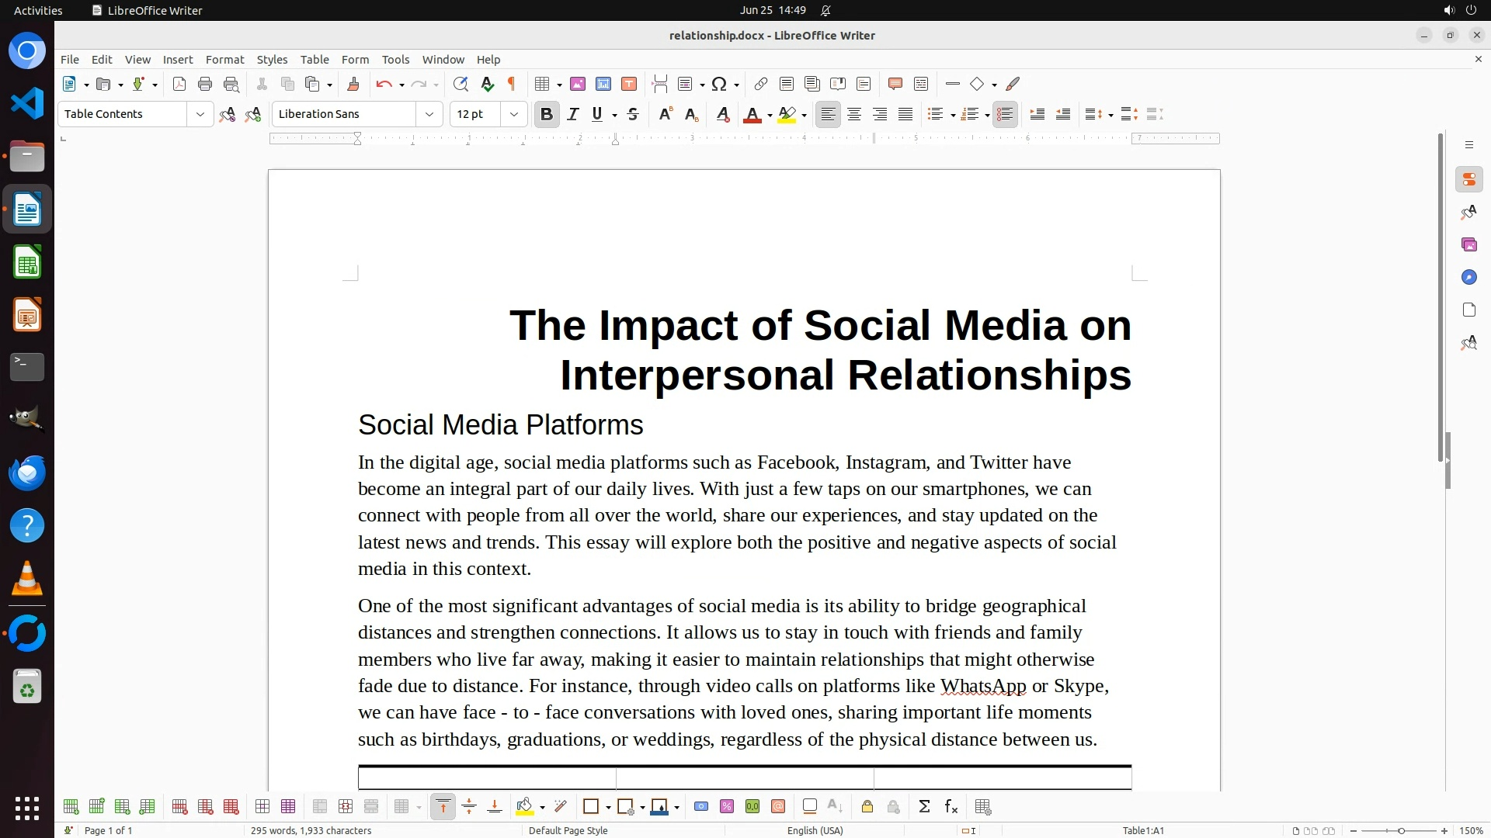Screen dimensions: 1491x838
Task: Click the Insert Comment icon
Action: tap(895, 84)
